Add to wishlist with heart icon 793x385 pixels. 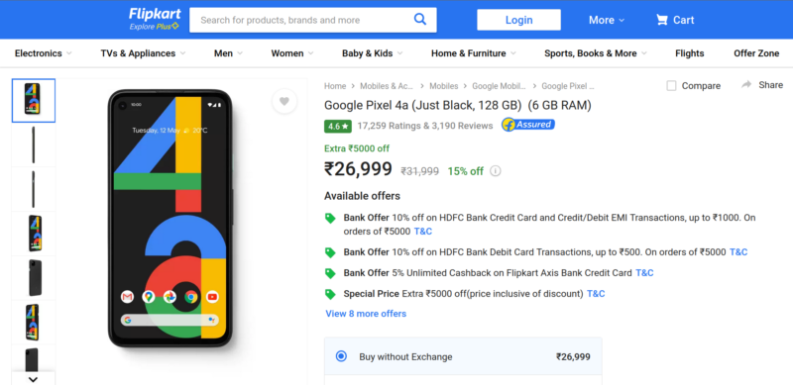coord(284,101)
